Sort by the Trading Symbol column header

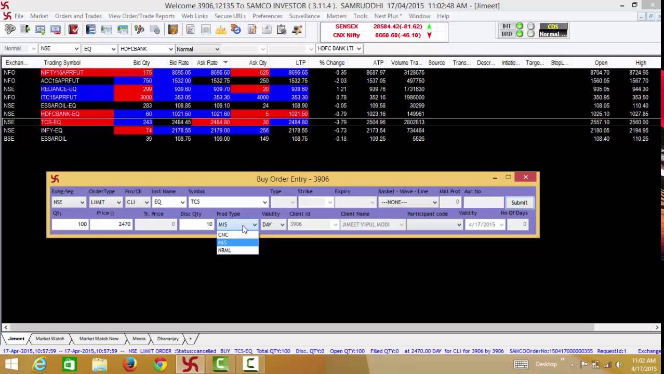click(62, 63)
